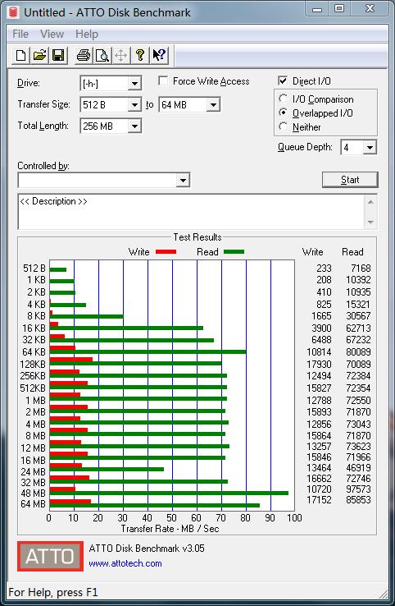Viewport: 395px width, 606px height.
Task: Click the 24 MB row label
Action: pyautogui.click(x=33, y=472)
